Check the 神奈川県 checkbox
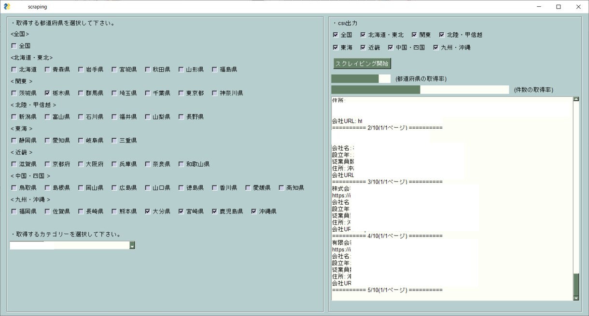589x316 pixels. (214, 93)
